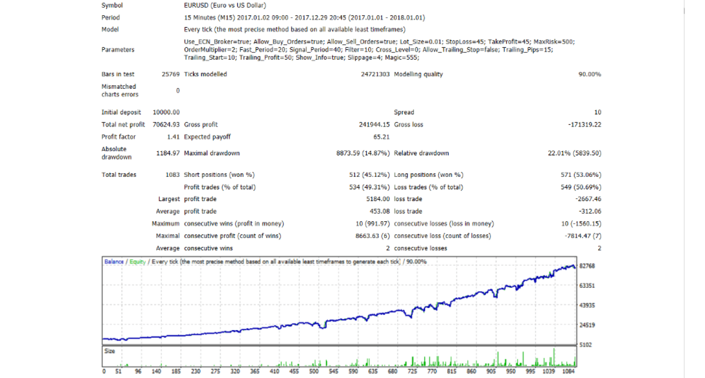Click the 82768 label on chart axis
Viewport: 705px width, 378px height.
[587, 266]
